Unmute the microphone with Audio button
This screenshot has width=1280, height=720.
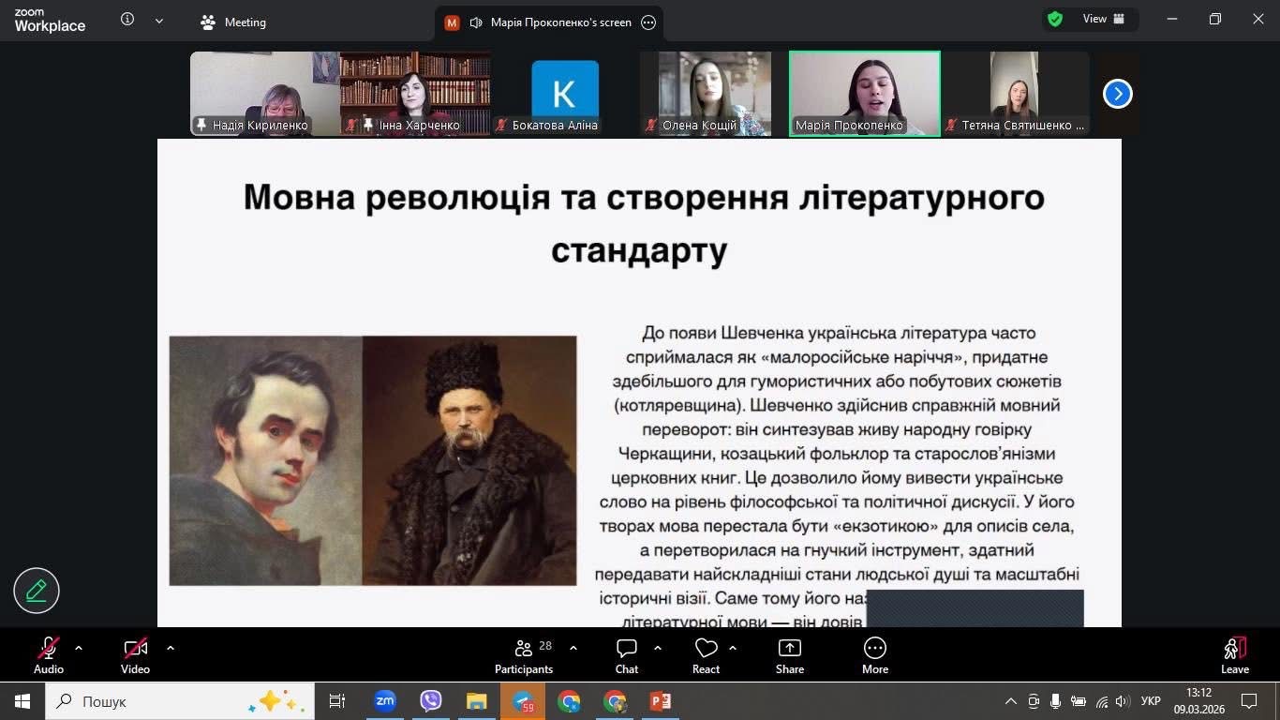pyautogui.click(x=49, y=655)
